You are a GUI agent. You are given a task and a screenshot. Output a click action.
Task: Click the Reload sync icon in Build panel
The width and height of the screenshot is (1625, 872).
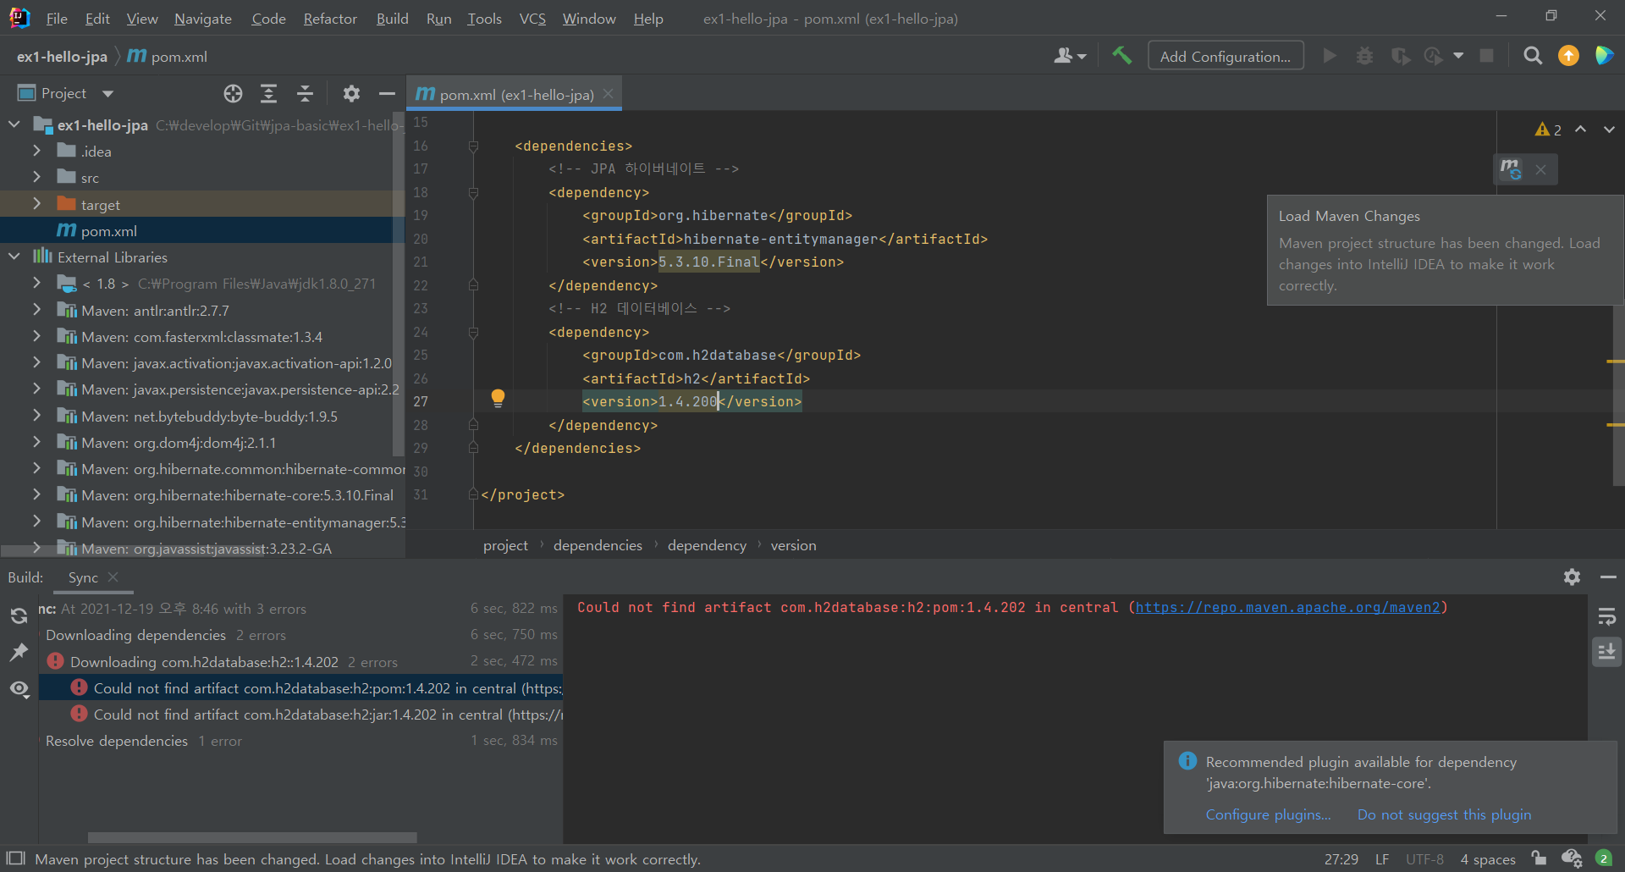[x=19, y=615]
